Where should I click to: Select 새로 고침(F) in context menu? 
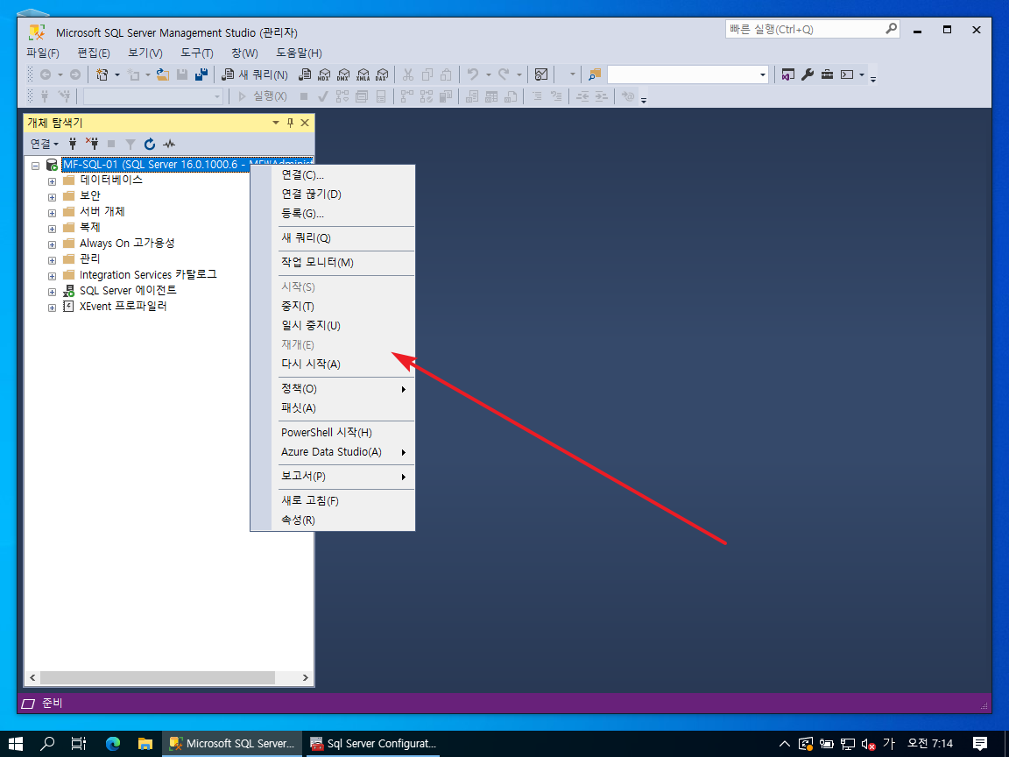pyautogui.click(x=333, y=501)
